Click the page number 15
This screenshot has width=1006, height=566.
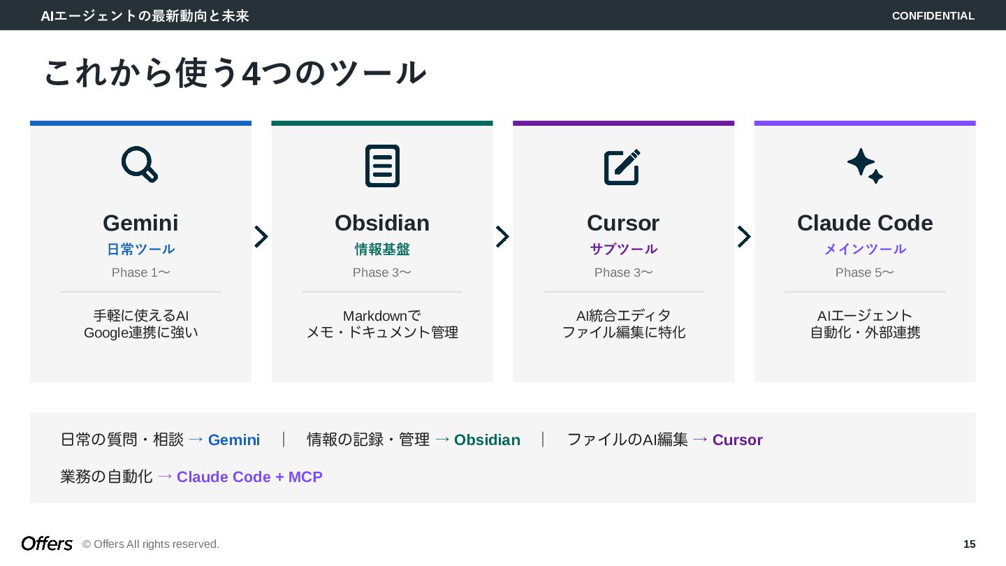pos(969,544)
